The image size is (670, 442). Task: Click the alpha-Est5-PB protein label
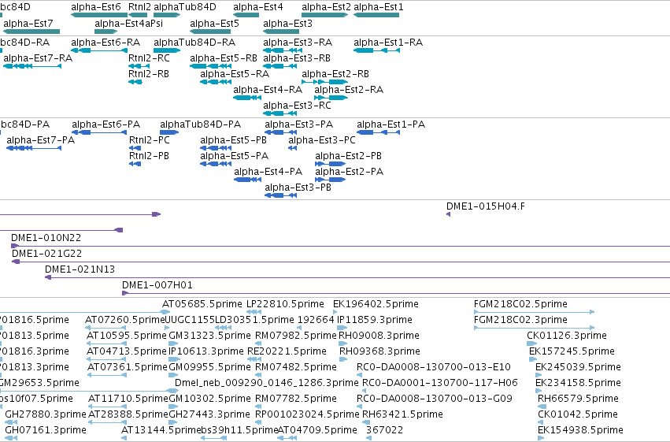point(233,140)
